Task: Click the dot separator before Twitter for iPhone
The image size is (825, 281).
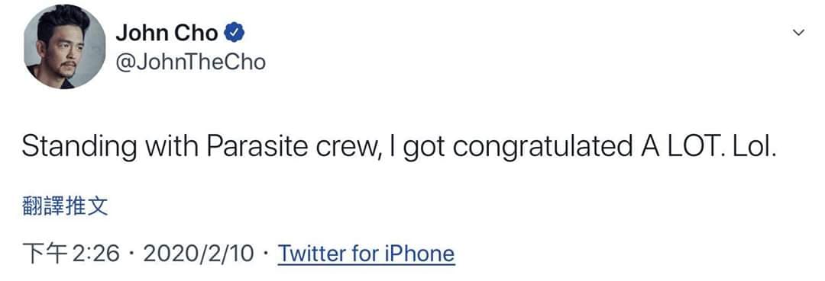Action: (267, 254)
